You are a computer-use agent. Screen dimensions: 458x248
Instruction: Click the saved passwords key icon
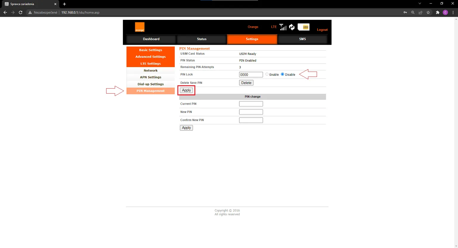pyautogui.click(x=405, y=13)
